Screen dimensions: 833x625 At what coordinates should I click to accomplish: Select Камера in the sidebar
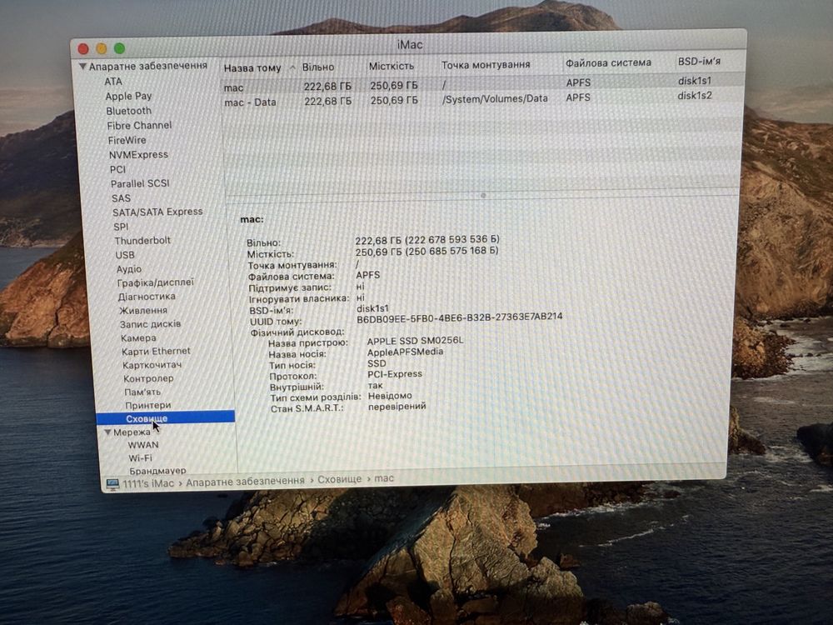point(138,338)
